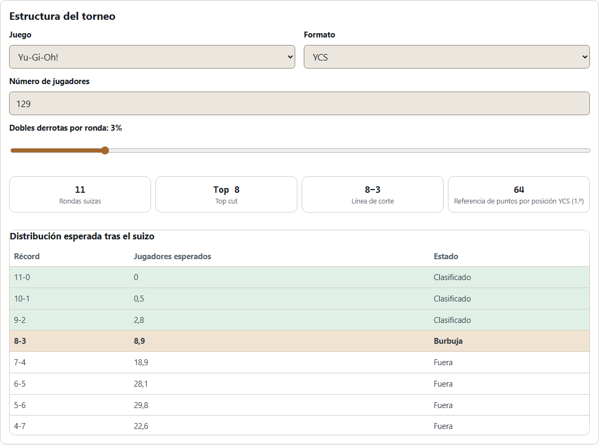The height and width of the screenshot is (445, 599).
Task: Click the 29,8 expected players value
Action: [x=141, y=405]
